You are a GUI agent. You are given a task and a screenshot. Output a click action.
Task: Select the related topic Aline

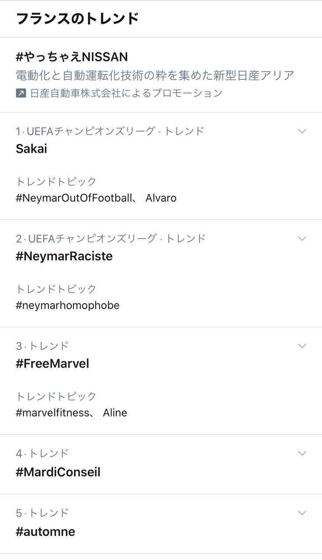pyautogui.click(x=115, y=413)
